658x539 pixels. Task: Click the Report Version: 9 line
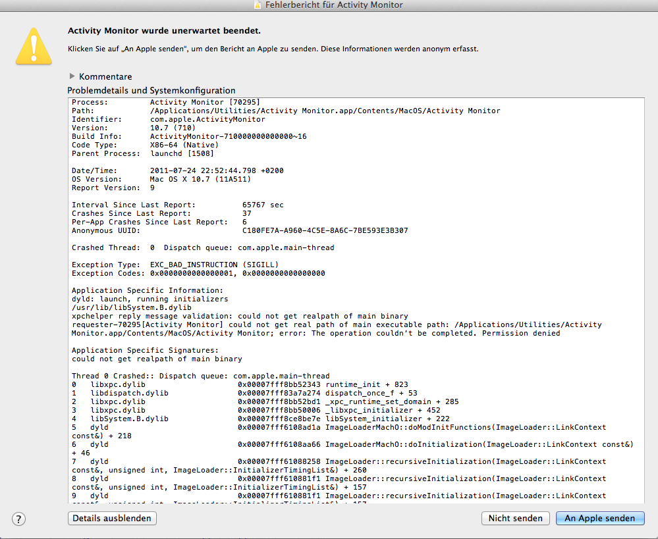click(113, 188)
